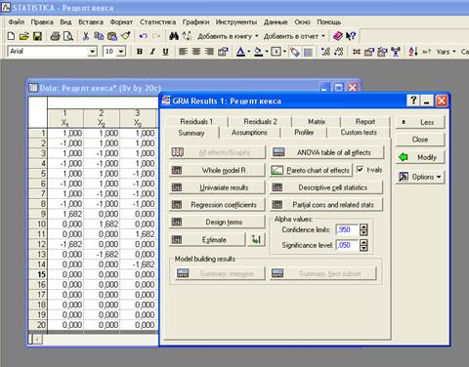Image resolution: width=469 pixels, height=367 pixels.
Task: Click icon next to Estimate button
Action: point(256,240)
